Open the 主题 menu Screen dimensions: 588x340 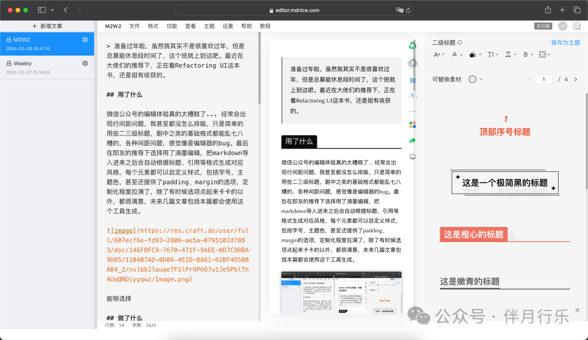[x=209, y=26]
